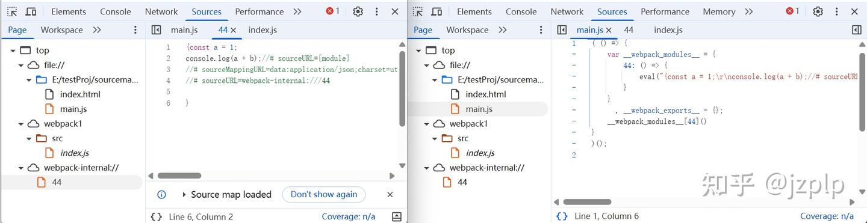The height and width of the screenshot is (223, 867).
Task: Show more tabs chevron in left DevTools
Action: (x=297, y=11)
